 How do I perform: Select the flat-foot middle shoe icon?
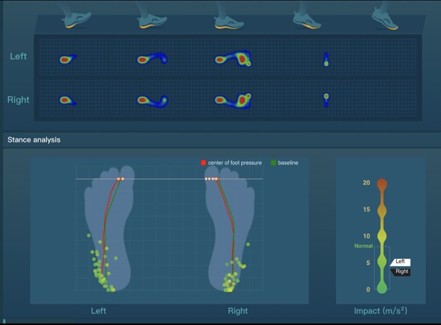[229, 21]
